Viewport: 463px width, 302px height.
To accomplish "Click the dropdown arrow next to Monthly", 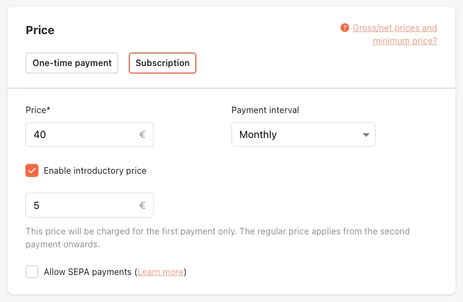I will coord(366,135).
